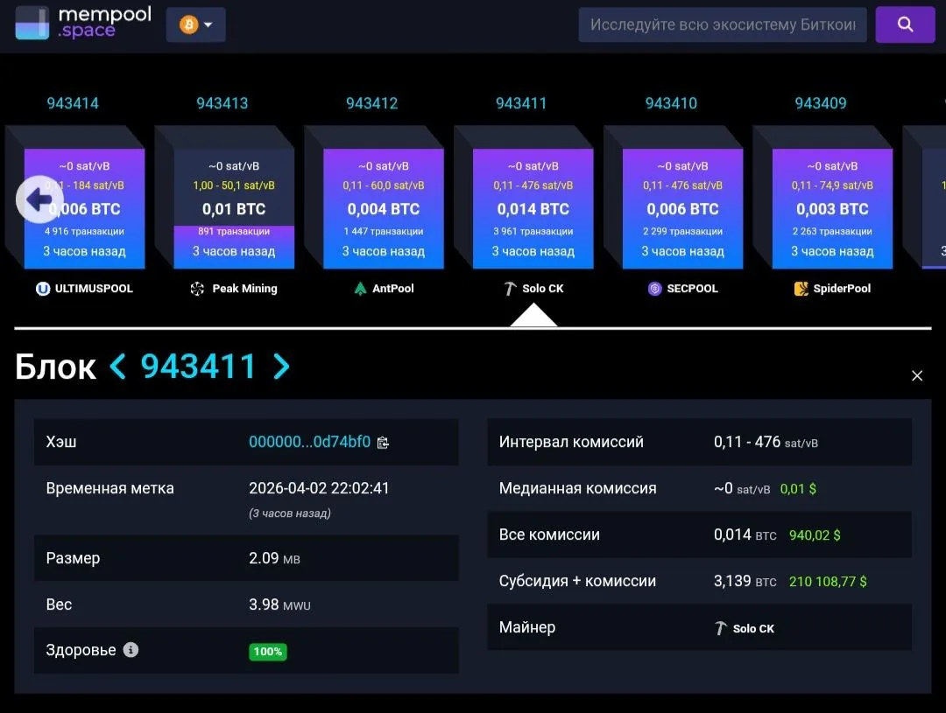Navigate to next block with right chevron
The height and width of the screenshot is (713, 946).
pos(281,367)
